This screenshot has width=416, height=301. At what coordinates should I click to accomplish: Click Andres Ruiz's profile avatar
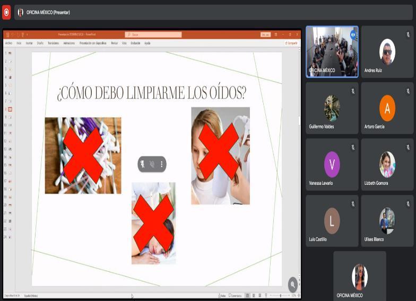click(387, 52)
